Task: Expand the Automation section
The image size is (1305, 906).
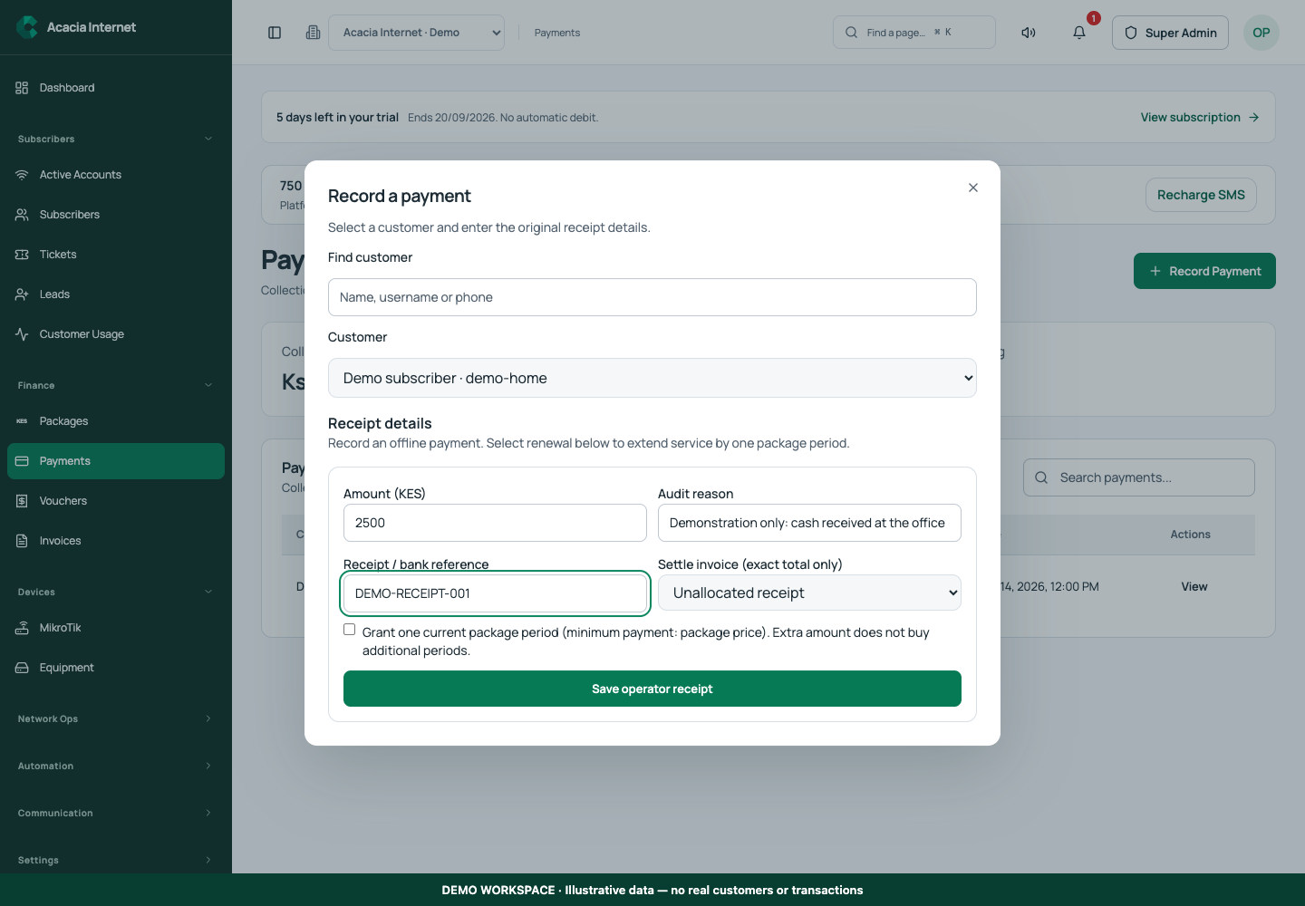Action: (x=116, y=766)
